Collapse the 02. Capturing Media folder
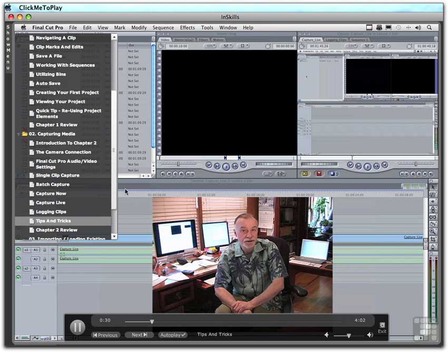 (19, 134)
